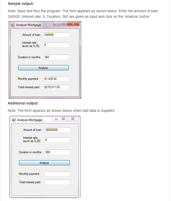Minimize the first Analyze Mortgage window
Image resolution: width=171 pixels, height=201 pixels.
point(57,24)
